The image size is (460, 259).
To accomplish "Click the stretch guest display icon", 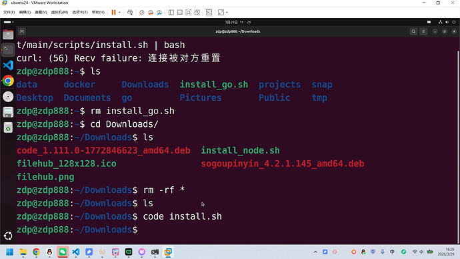I will [x=221, y=12].
